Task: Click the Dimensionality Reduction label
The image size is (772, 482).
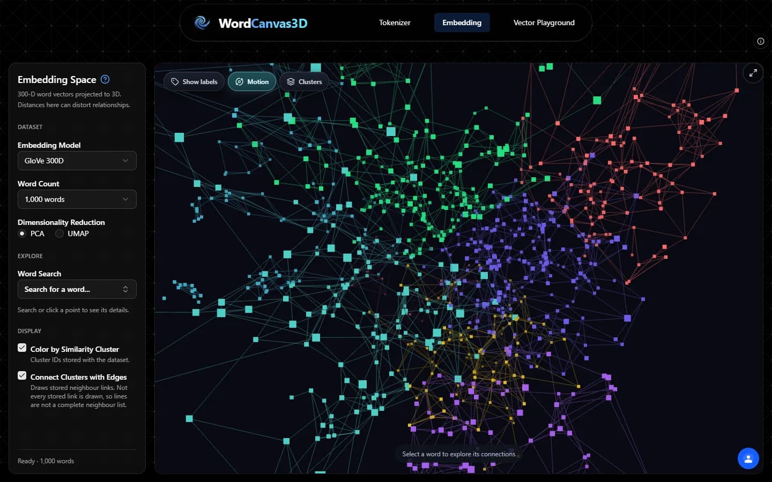Action: click(61, 222)
